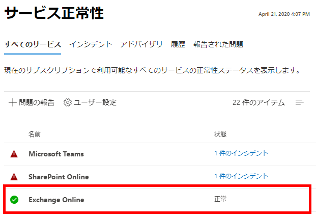Select the SharePoint Online service name
The height and width of the screenshot is (217, 316).
[59, 177]
